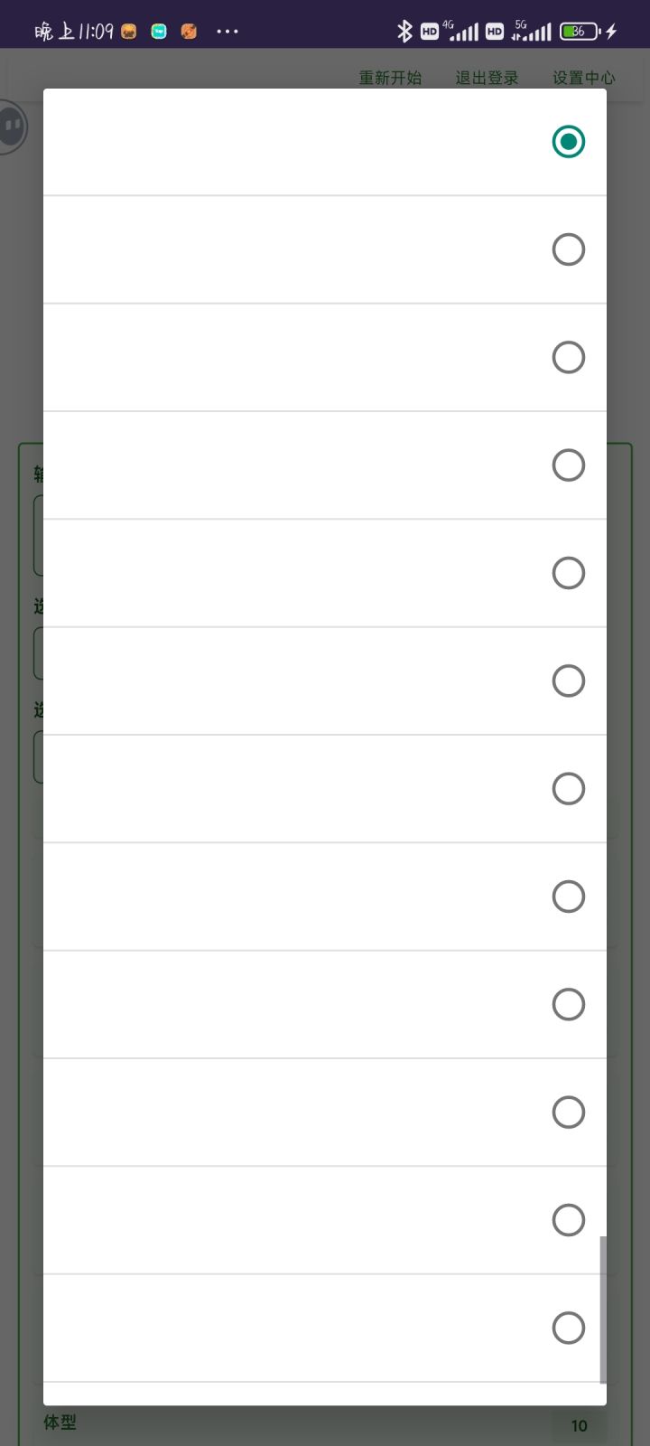Click the 重新开始 restart link

tap(390, 78)
